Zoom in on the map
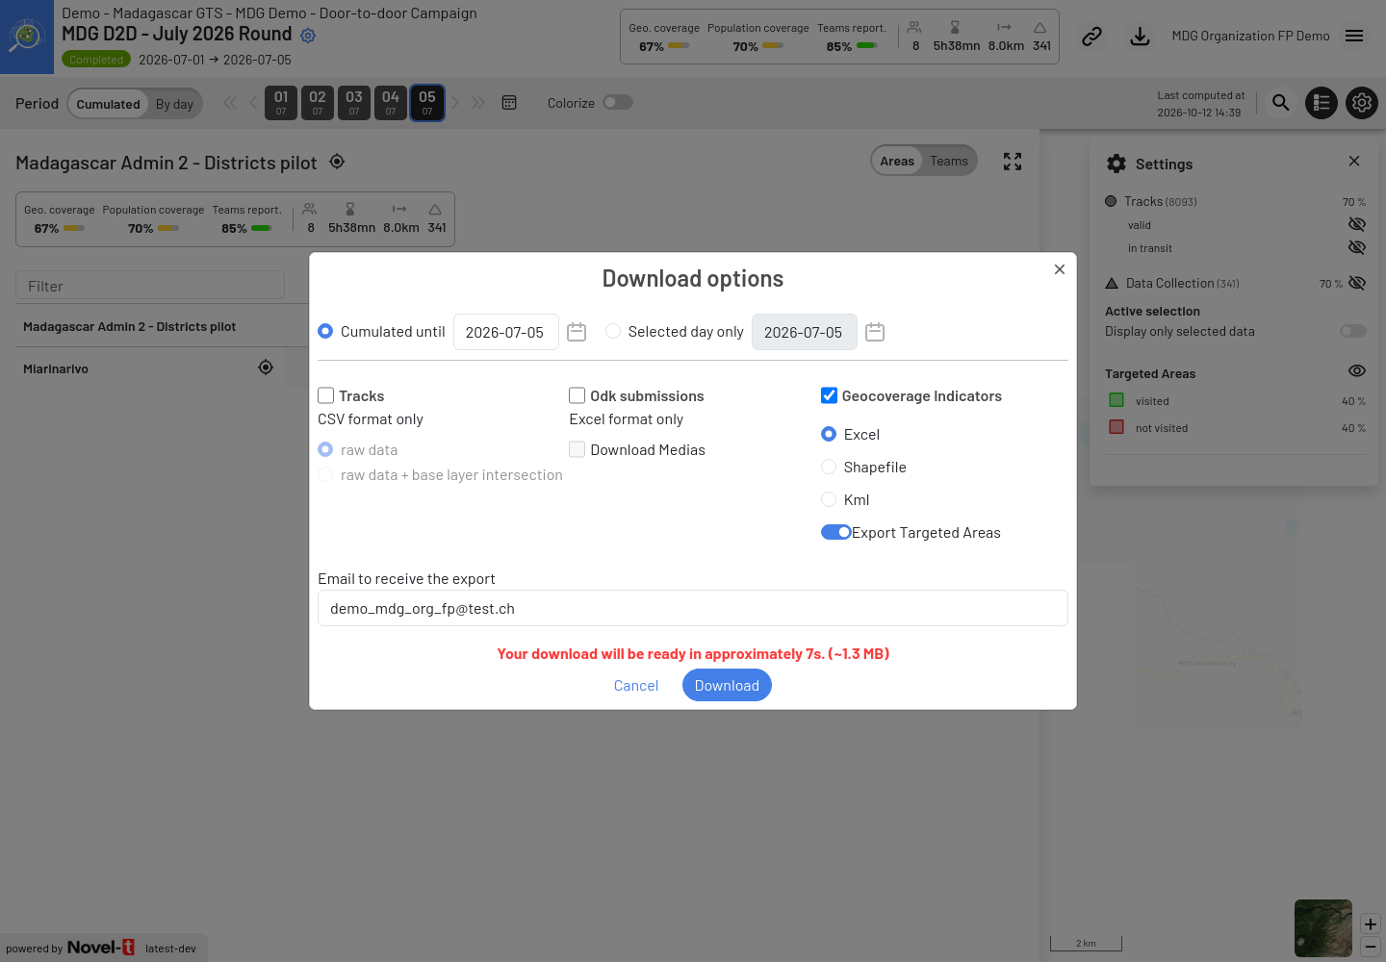This screenshot has height=962, width=1386. [1371, 924]
